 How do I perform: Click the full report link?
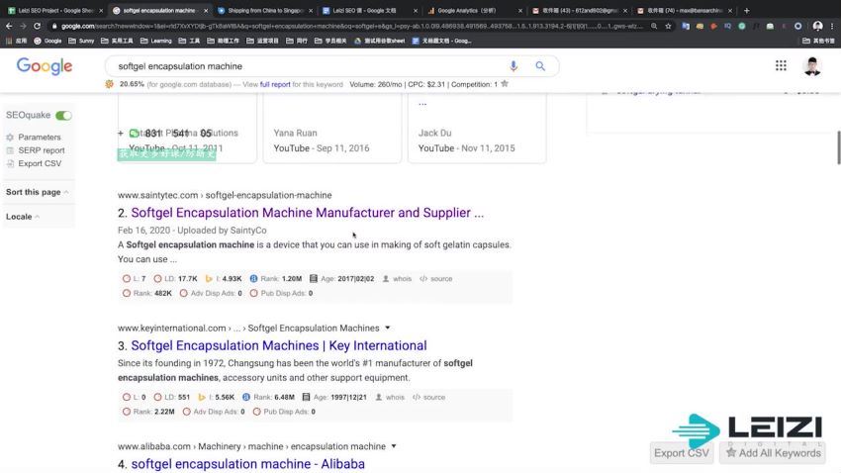[x=275, y=84]
